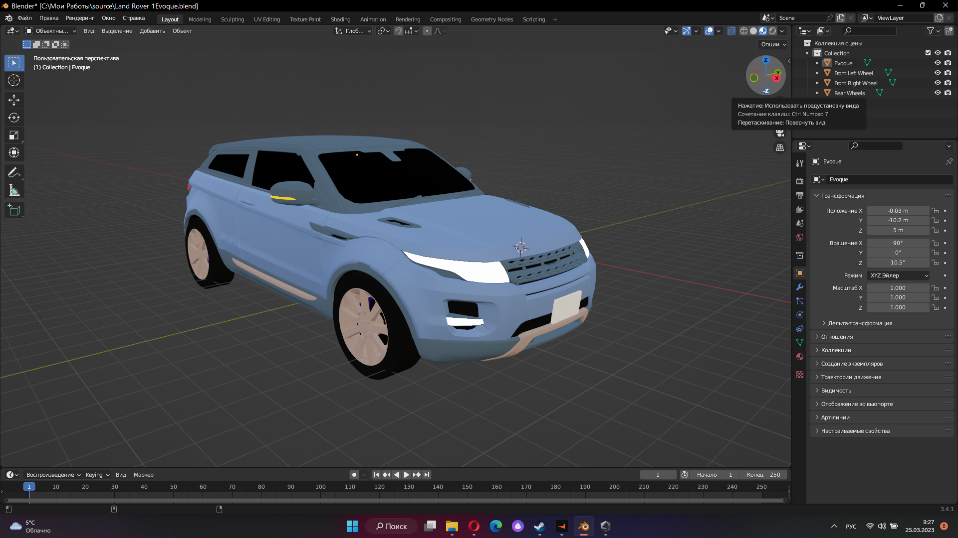
Task: Click the Положение X value field
Action: click(x=898, y=211)
